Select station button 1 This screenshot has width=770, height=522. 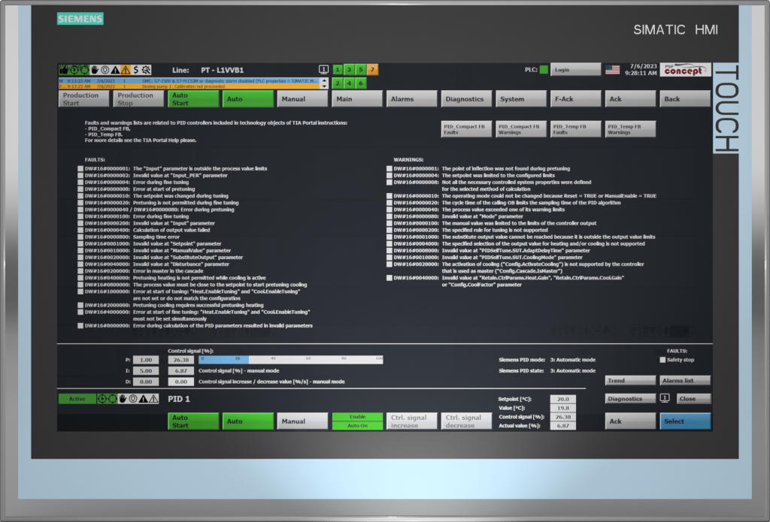click(x=338, y=70)
